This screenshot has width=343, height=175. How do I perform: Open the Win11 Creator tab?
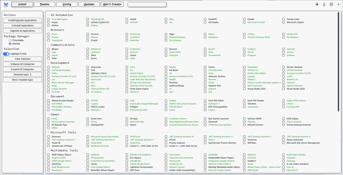tap(112, 4)
